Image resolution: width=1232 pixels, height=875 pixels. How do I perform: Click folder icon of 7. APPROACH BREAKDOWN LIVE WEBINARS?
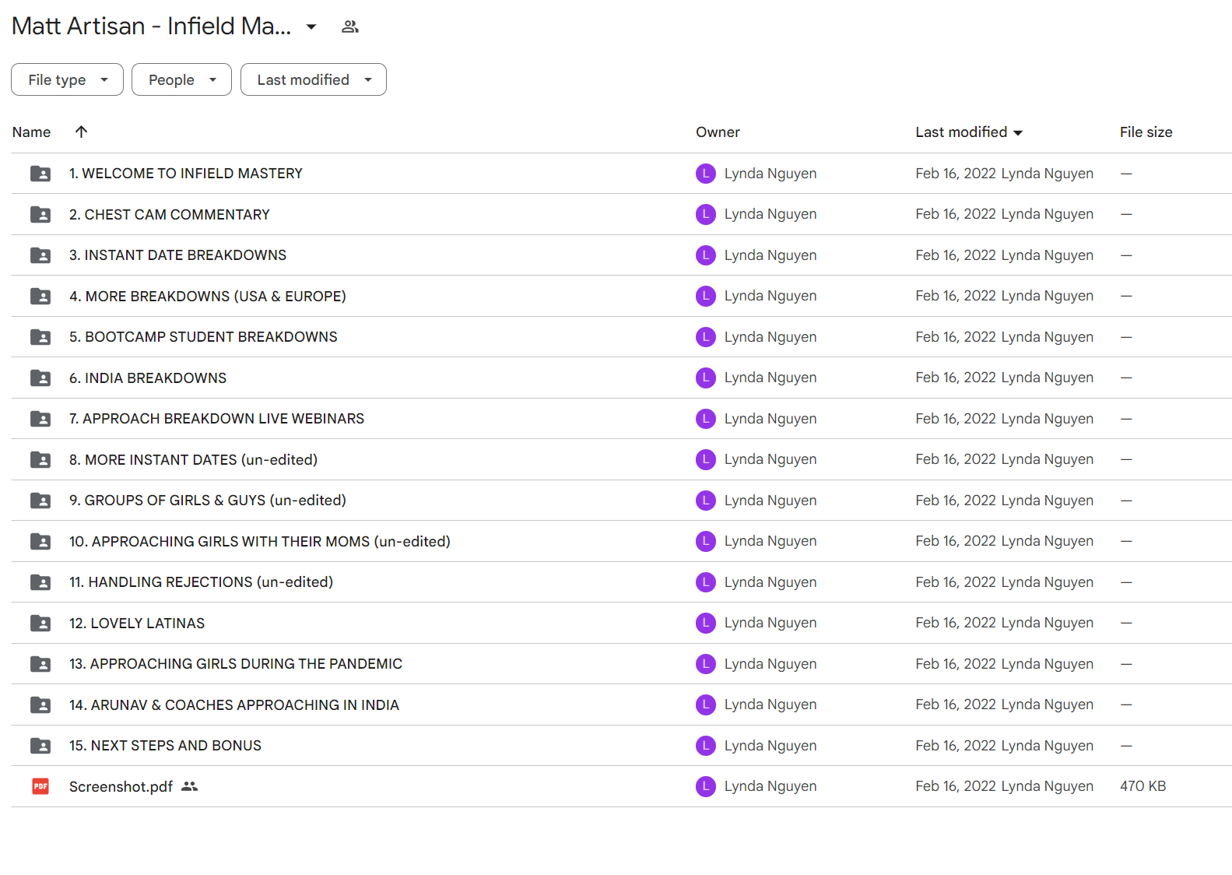point(40,419)
